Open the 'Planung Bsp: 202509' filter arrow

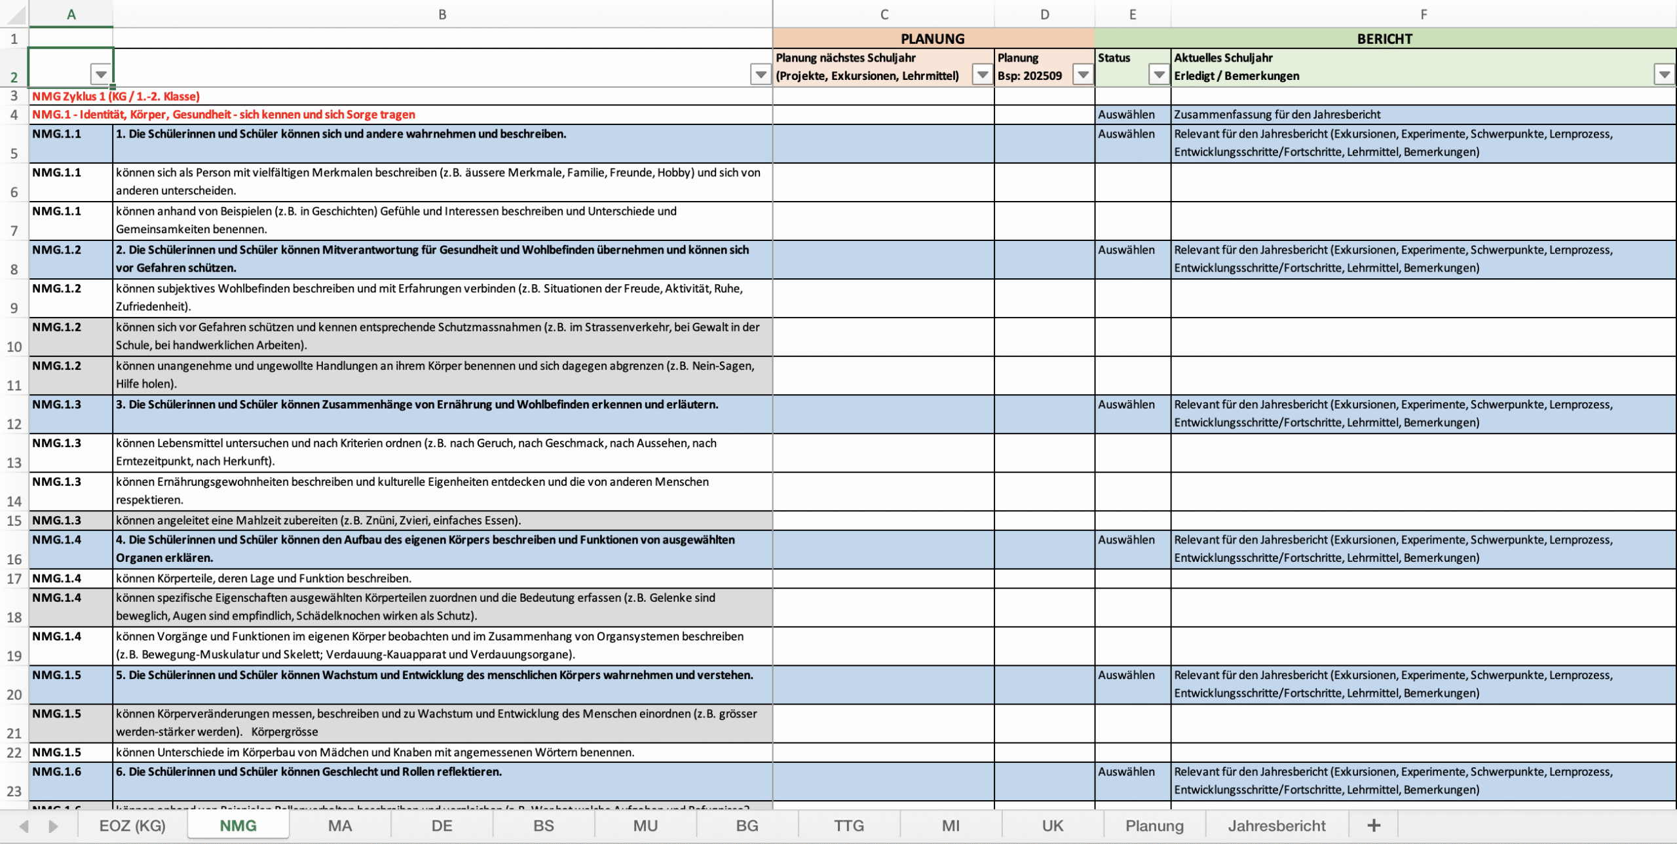pos(1083,75)
